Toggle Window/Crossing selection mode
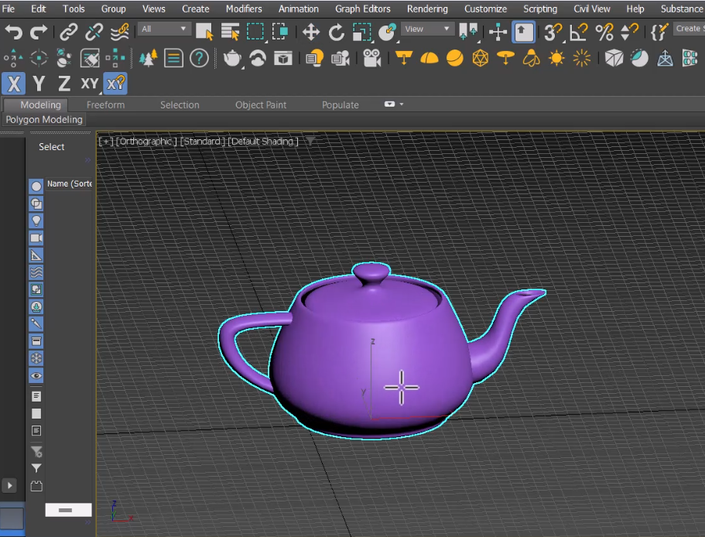 click(281, 32)
